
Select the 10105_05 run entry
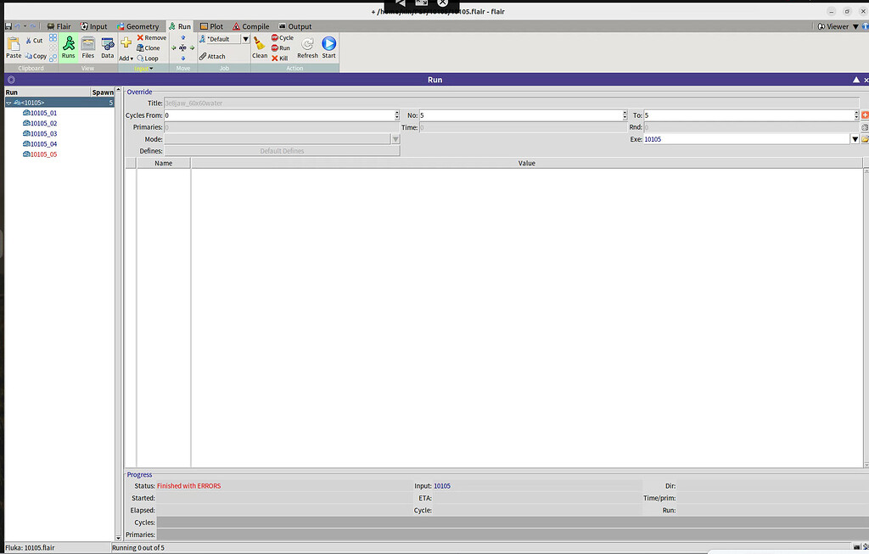pos(43,154)
